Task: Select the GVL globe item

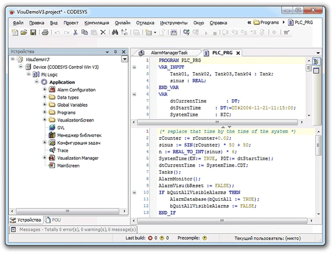Action: click(61, 127)
